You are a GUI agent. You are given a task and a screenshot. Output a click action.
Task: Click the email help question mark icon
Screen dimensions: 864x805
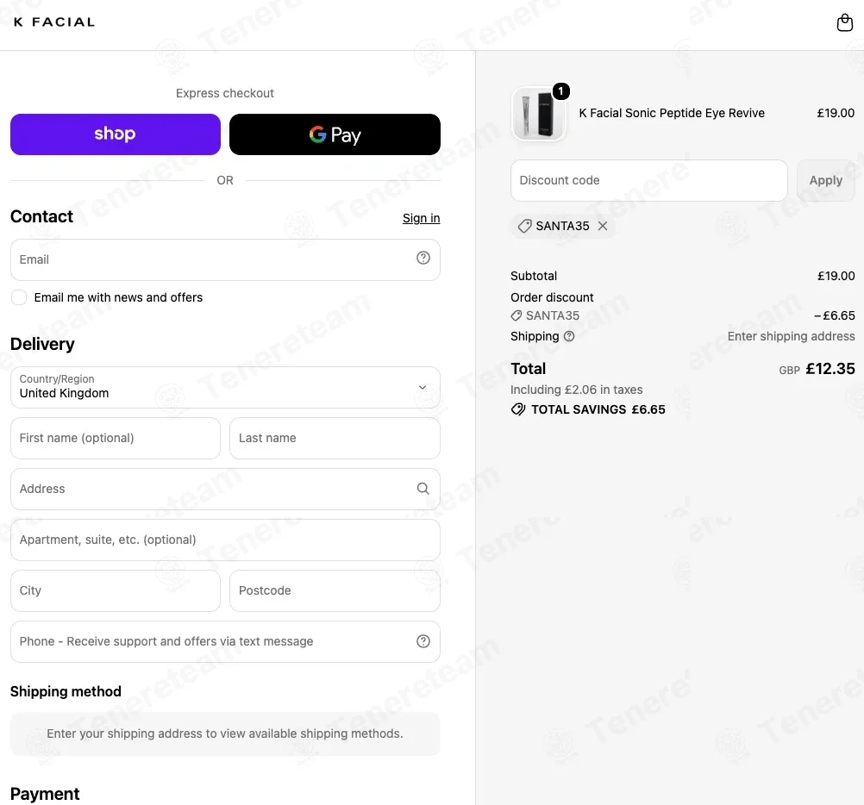point(423,258)
